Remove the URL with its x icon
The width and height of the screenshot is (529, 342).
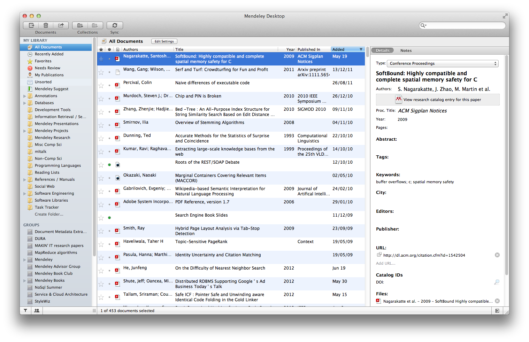tap(497, 255)
